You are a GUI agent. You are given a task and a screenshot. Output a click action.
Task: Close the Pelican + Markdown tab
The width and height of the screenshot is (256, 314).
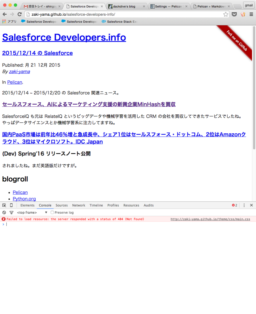click(x=229, y=6)
